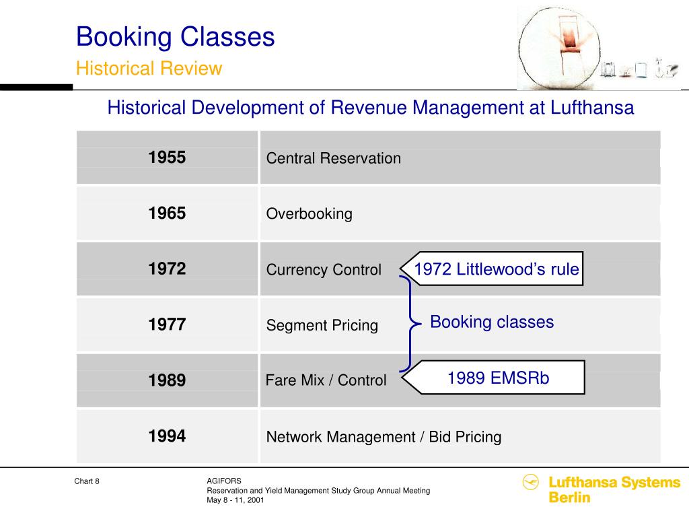
Task: Click the blue Booking classes label
Action: [492, 322]
